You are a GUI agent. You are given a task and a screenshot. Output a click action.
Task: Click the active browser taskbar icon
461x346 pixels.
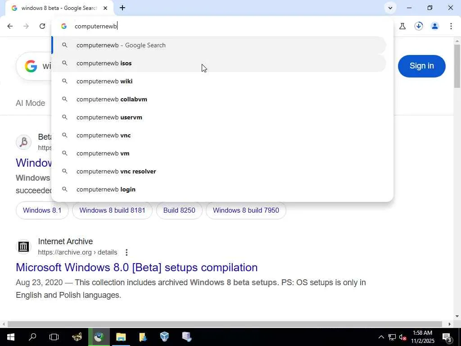point(99,337)
